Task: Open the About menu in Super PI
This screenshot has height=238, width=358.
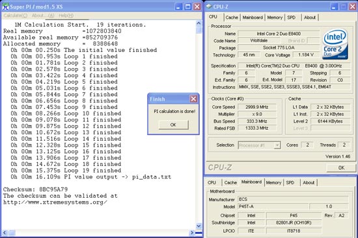Action: (43, 16)
